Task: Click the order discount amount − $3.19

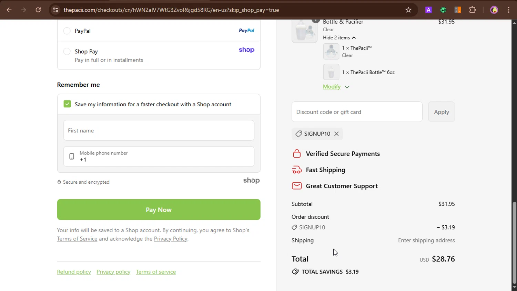Action: point(446,227)
